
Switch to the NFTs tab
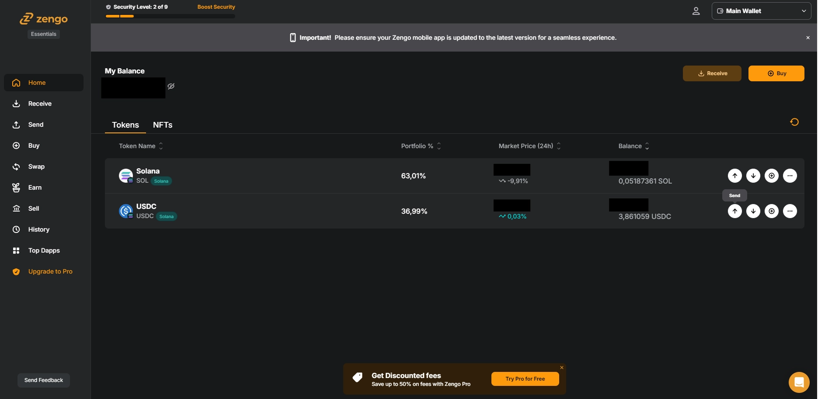click(x=162, y=125)
